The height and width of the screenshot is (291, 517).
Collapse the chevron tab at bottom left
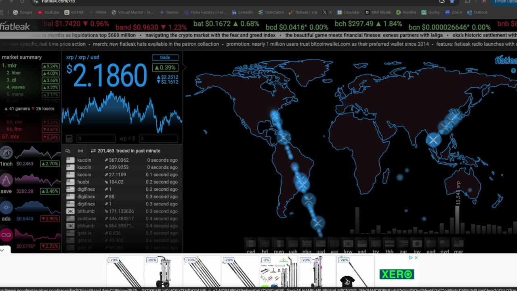tap(2, 250)
